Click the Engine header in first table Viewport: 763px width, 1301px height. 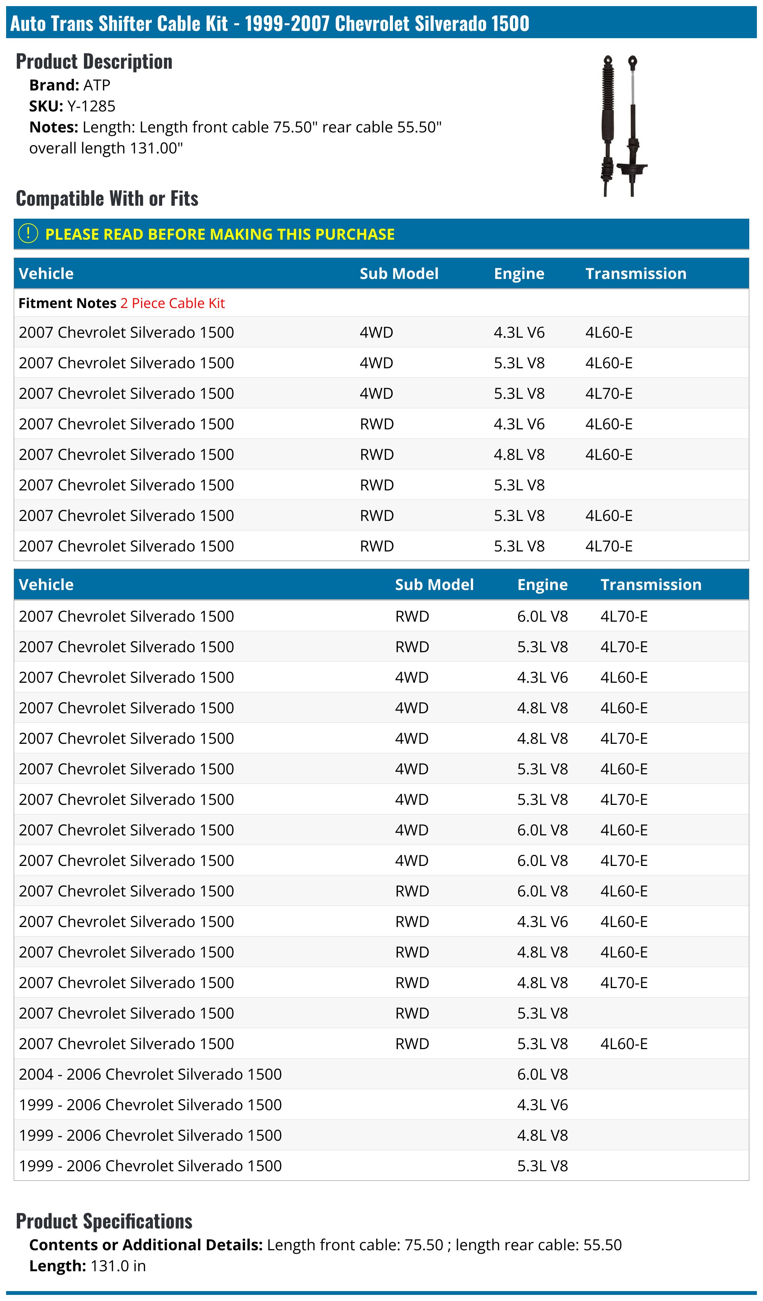(x=519, y=274)
